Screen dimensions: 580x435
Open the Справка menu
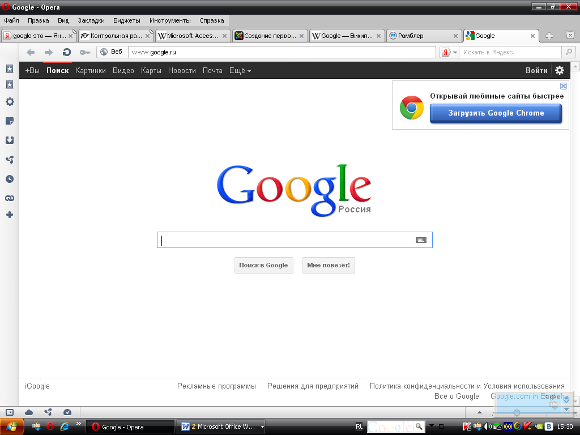tap(212, 20)
